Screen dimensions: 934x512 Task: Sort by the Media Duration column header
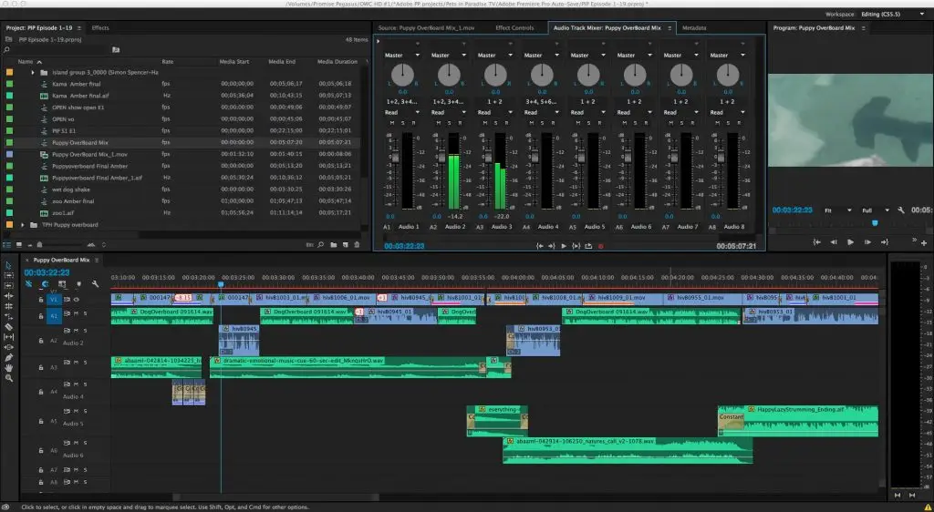[x=337, y=62]
